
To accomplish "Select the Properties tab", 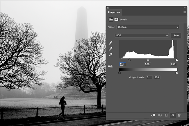I will pos(114,12).
